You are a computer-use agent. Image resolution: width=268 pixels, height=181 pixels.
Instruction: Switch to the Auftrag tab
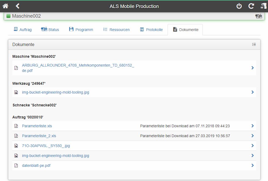tap(23, 30)
